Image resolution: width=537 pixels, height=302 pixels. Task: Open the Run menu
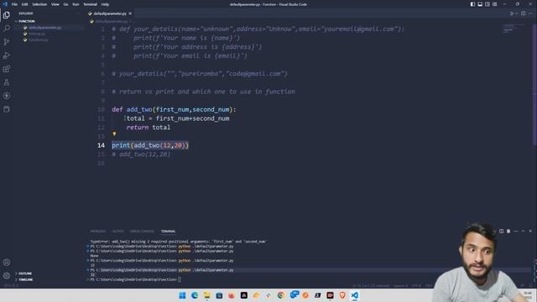pyautogui.click(x=76, y=4)
